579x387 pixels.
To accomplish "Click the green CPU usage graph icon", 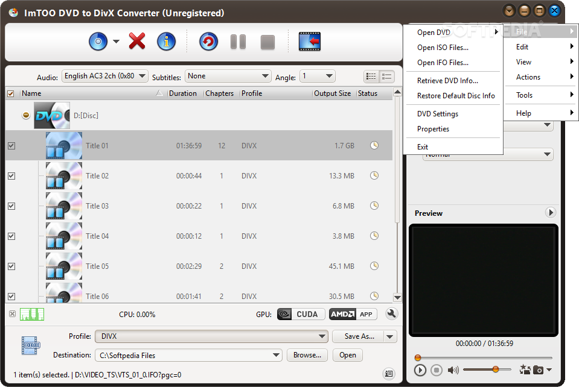I will tap(32, 315).
